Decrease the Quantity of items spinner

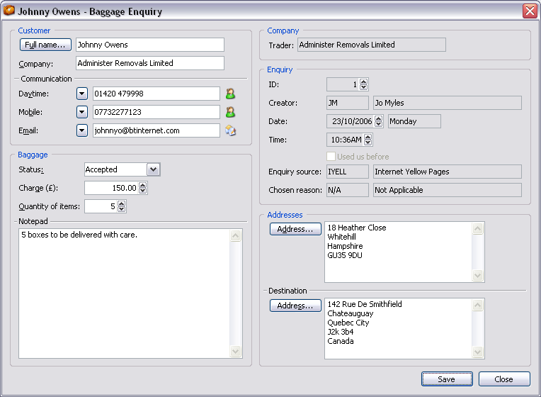click(x=122, y=209)
